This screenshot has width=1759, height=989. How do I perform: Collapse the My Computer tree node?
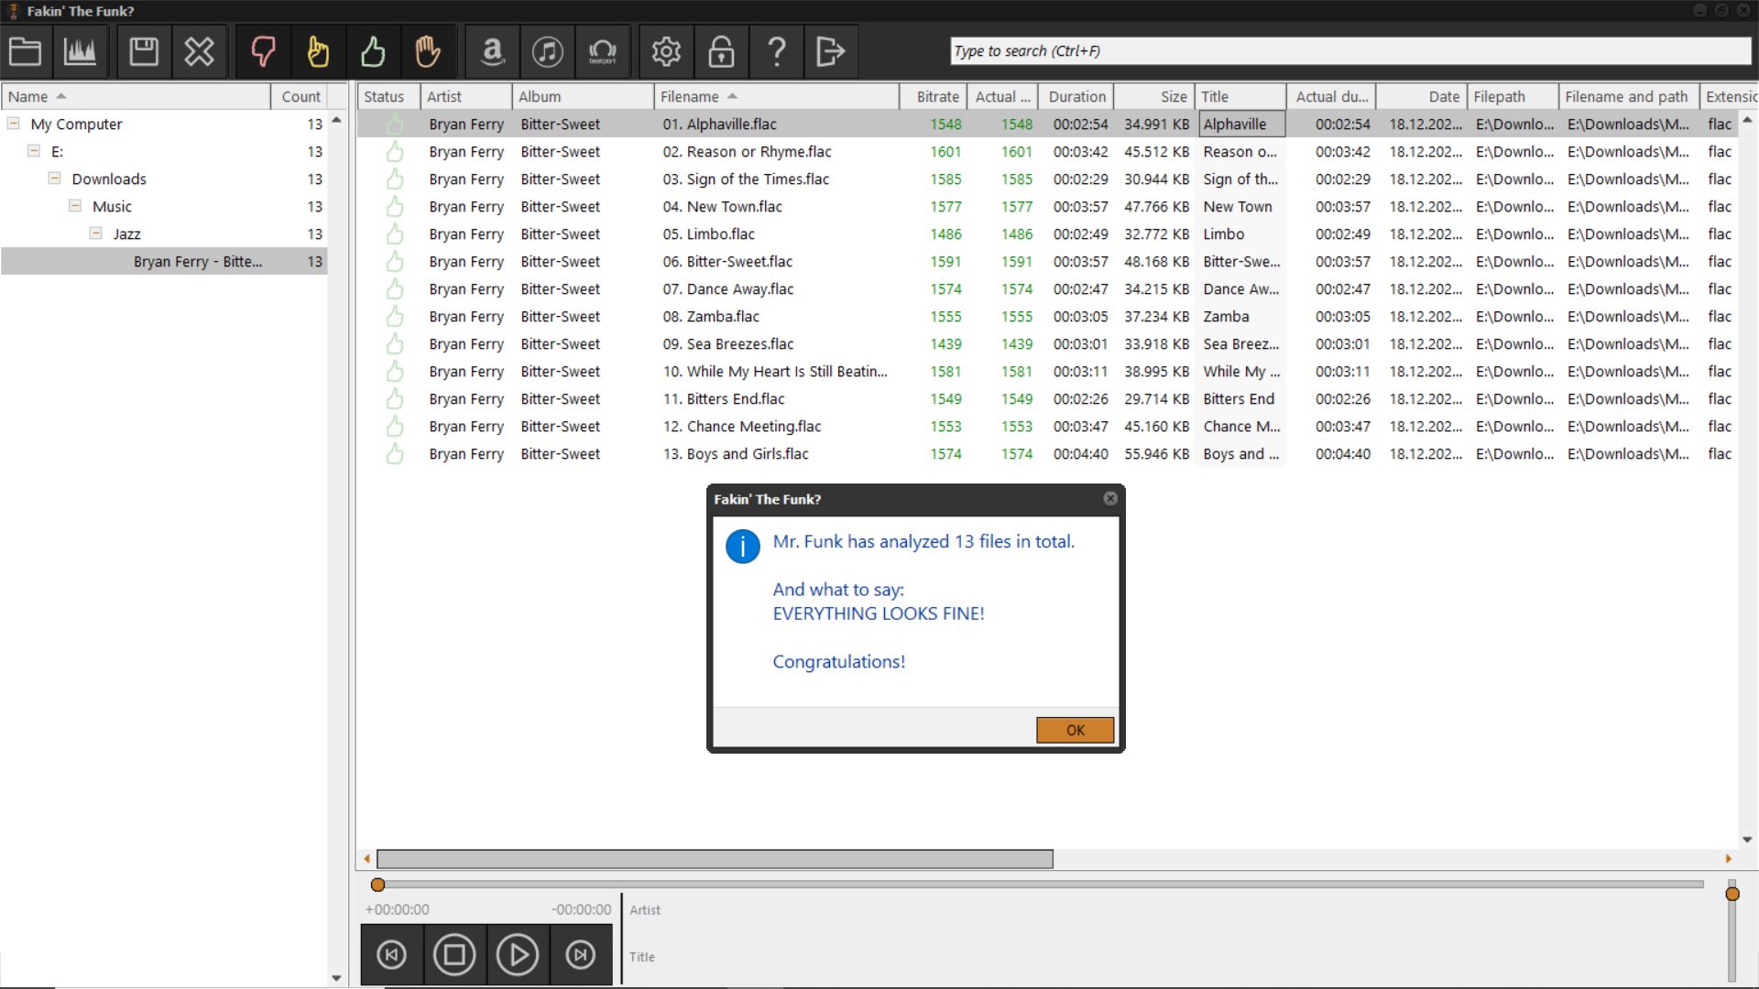tap(14, 124)
